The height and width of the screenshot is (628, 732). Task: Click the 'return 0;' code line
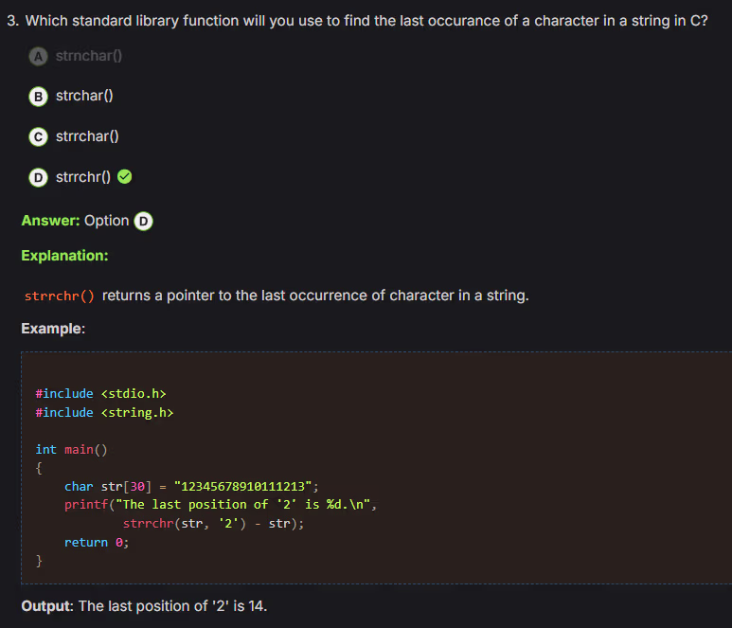point(96,542)
